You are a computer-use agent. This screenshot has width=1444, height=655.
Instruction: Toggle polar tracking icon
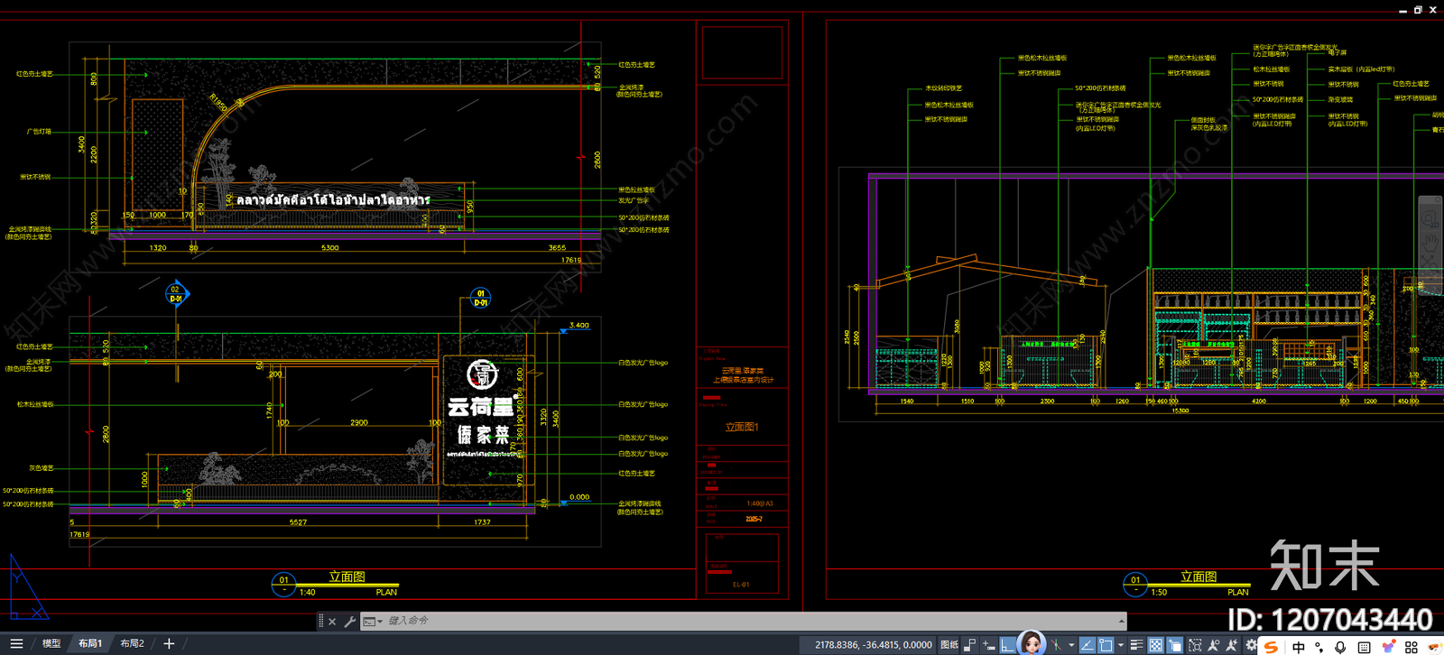pyautogui.click(x=1056, y=645)
